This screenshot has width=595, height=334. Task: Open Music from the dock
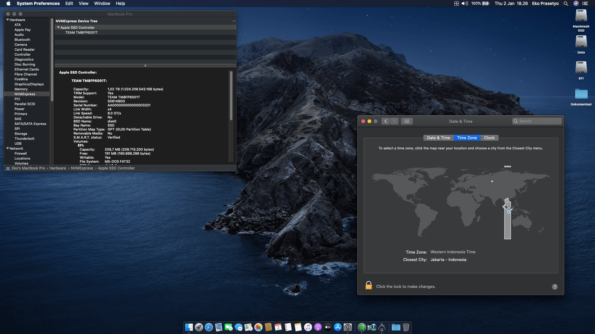(308, 327)
